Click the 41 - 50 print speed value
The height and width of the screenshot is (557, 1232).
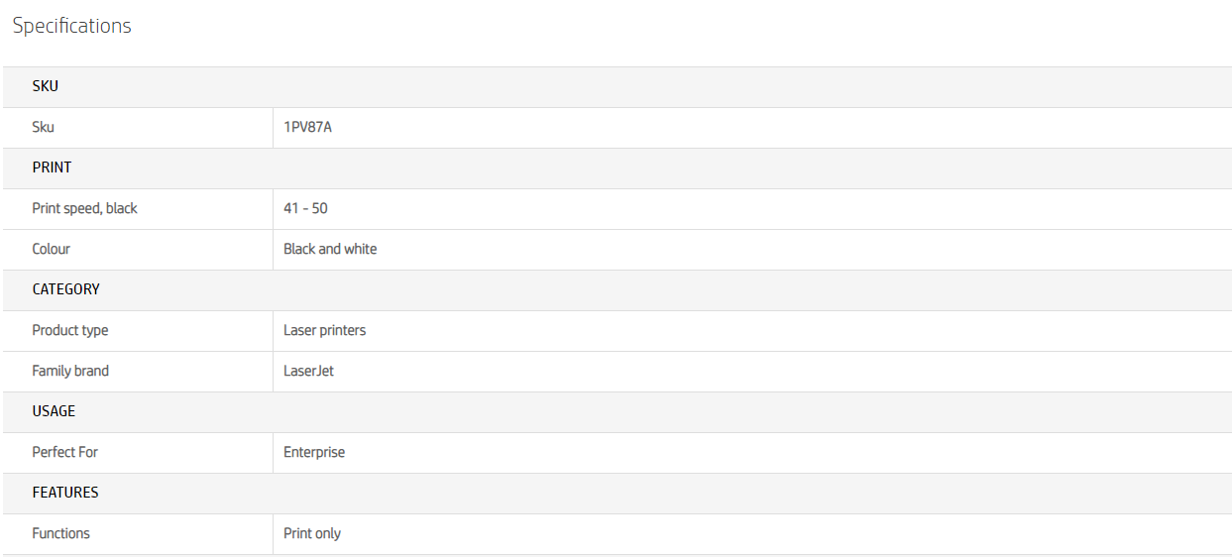coord(305,208)
